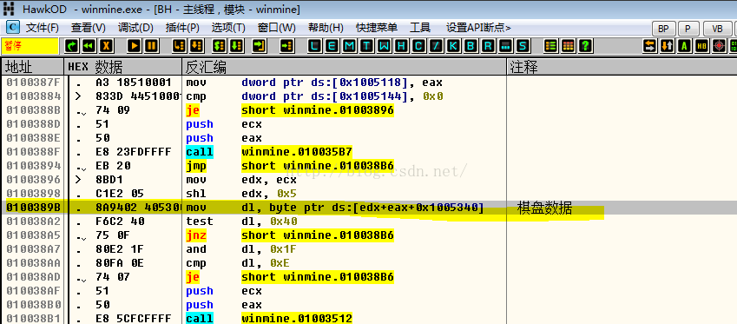Click the orange grid appearance icon

click(x=568, y=46)
